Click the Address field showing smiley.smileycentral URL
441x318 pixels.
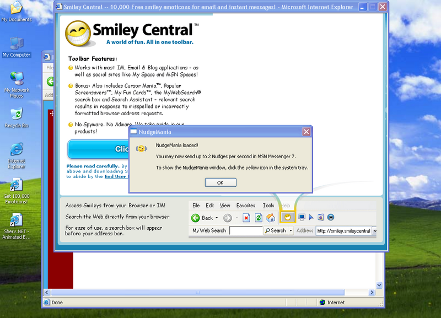click(x=343, y=231)
